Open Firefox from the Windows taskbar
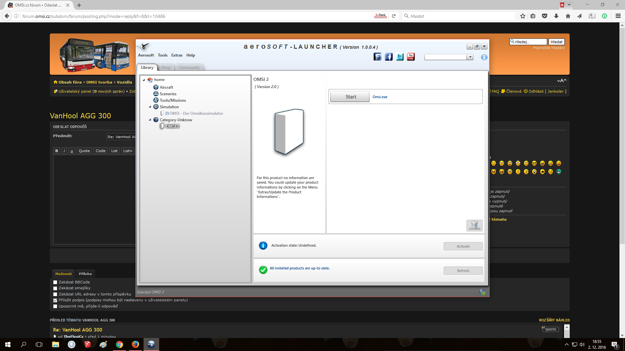This screenshot has width=625, height=351. (x=135, y=344)
